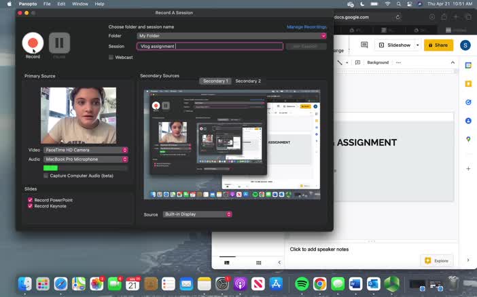Click the Explore button in Slides
Screen dimensions: 477x297
point(437,261)
